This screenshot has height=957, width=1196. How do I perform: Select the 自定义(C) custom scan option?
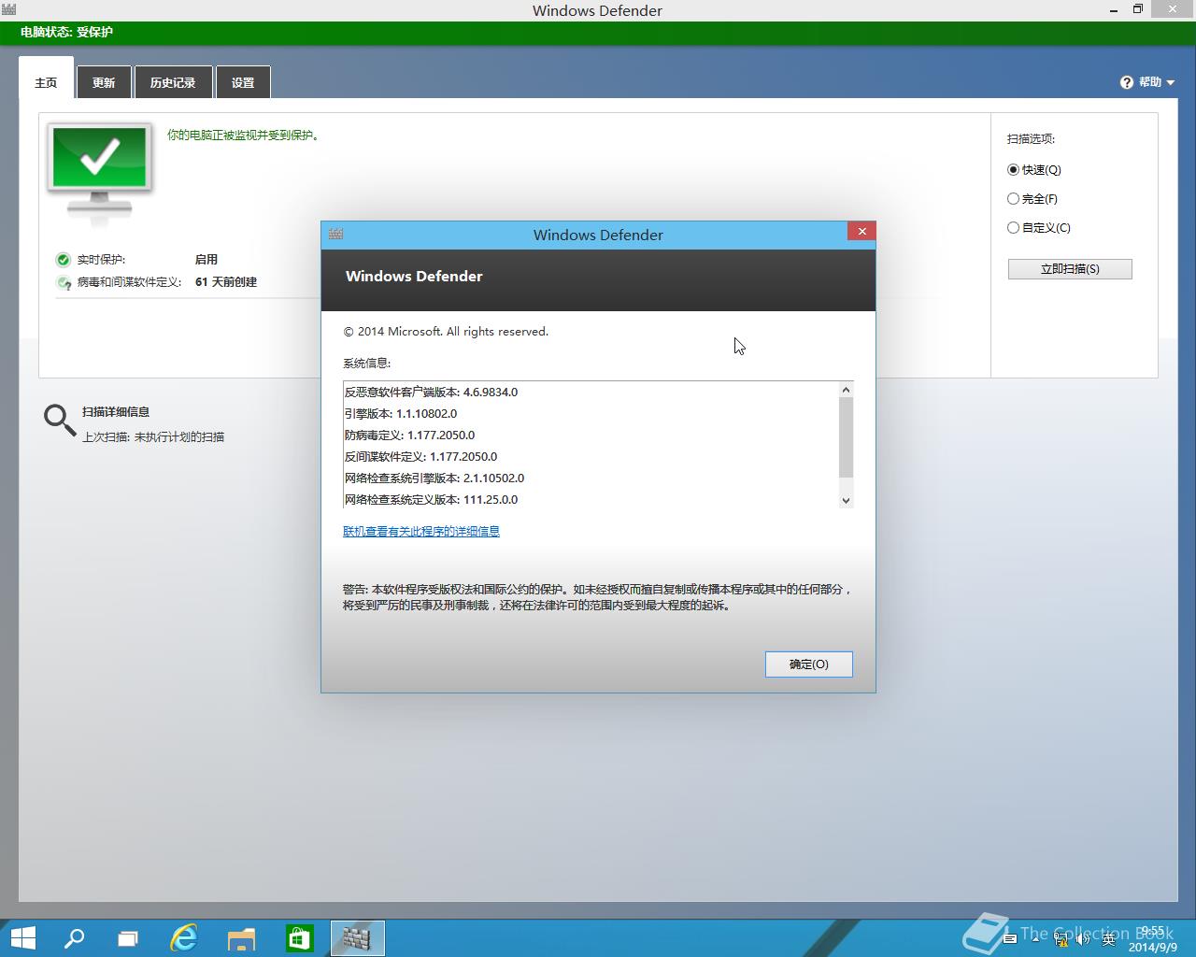click(1039, 228)
